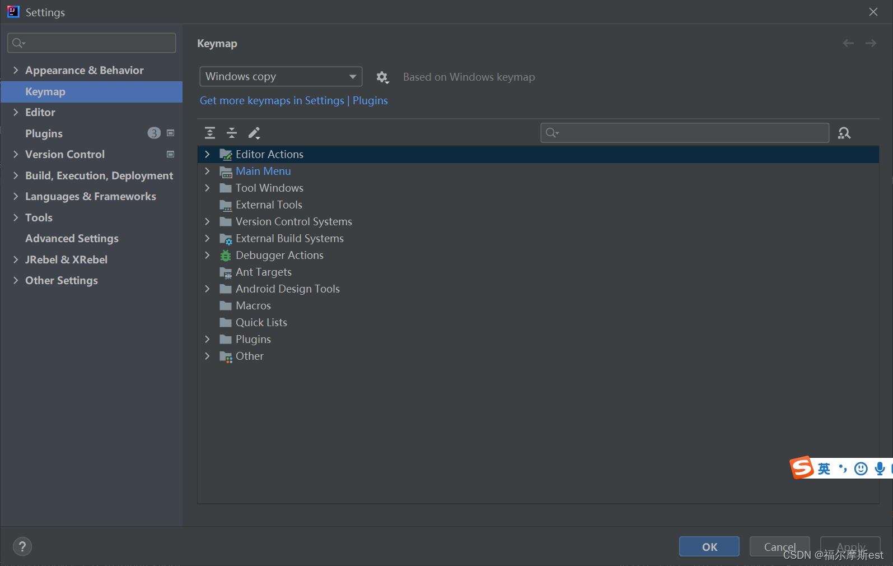Click the Edit Shortcut pencil icon
Screen dimensions: 893x566
pyautogui.click(x=254, y=133)
